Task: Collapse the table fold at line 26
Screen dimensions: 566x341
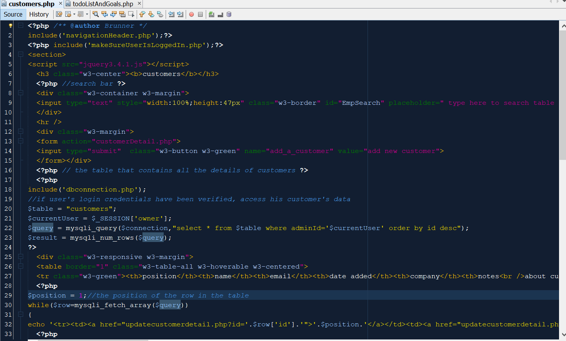Action: point(21,266)
